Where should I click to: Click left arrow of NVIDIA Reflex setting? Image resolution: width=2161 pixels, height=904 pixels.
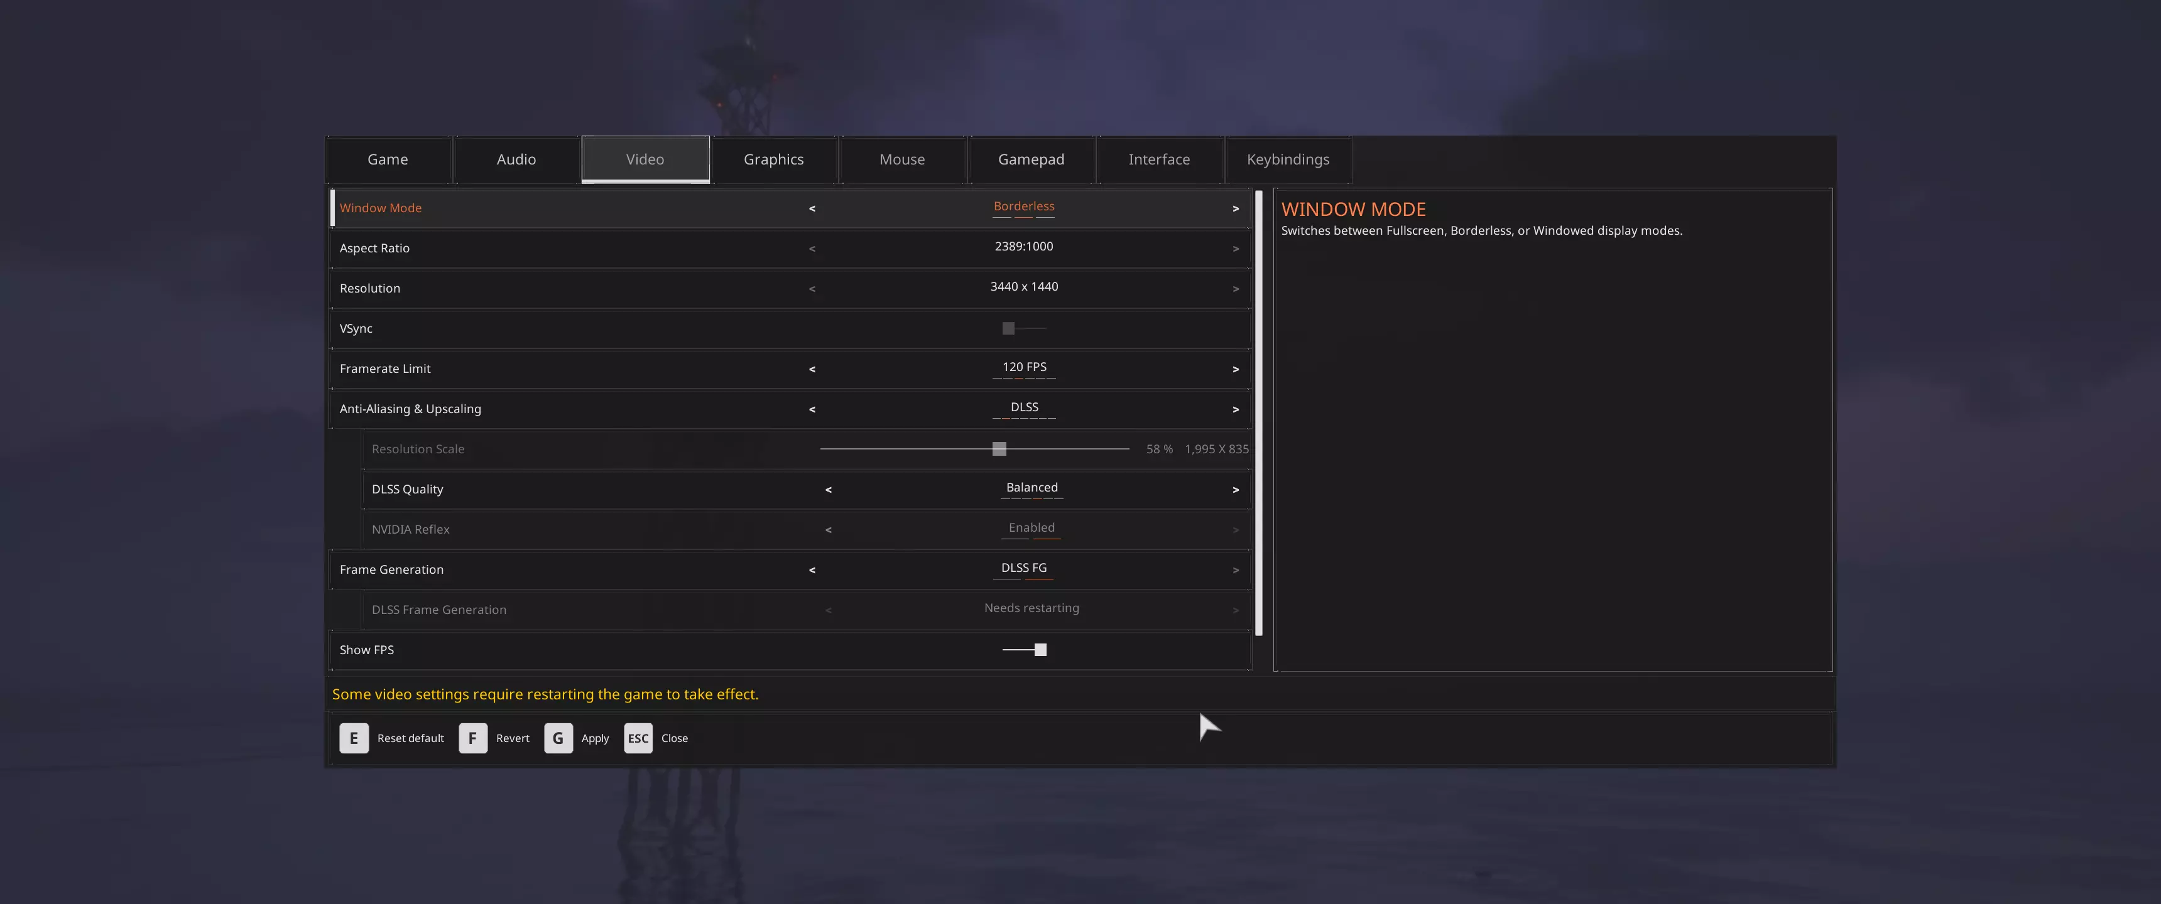828,530
